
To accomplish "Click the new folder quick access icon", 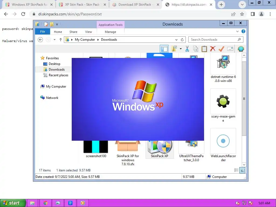I will pos(52,24).
